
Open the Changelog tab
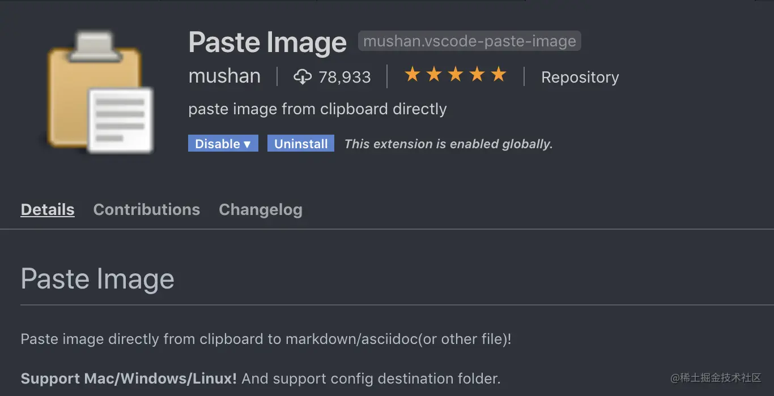[x=260, y=209]
